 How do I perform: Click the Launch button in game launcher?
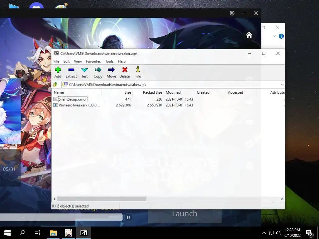coord(184,214)
